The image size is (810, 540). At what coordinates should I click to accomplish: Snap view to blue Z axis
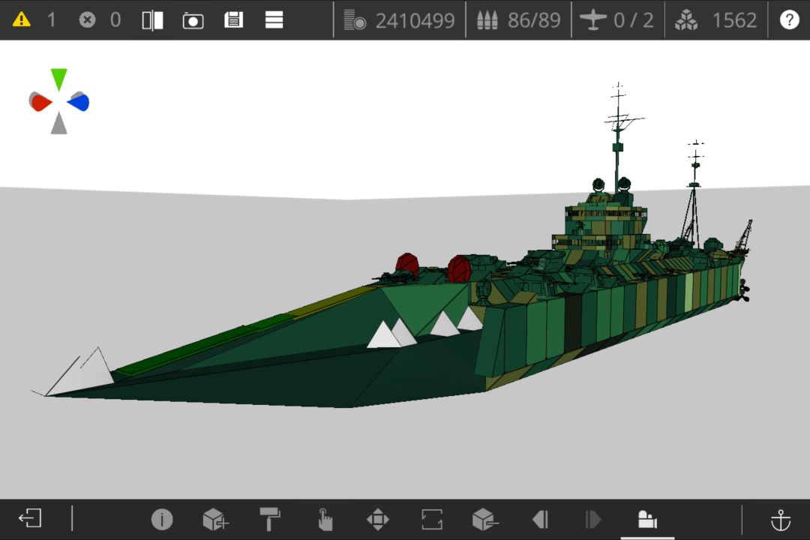pyautogui.click(x=79, y=102)
